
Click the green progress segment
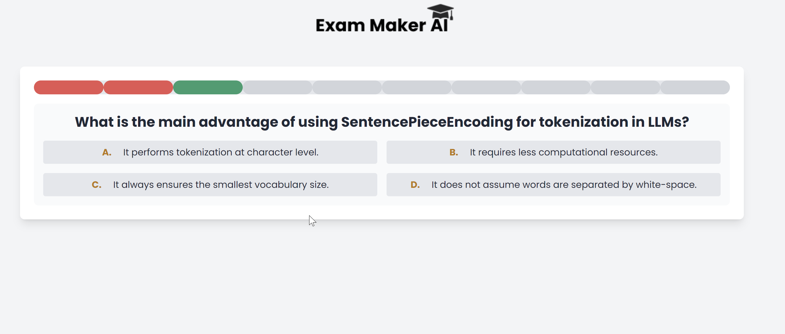coord(208,87)
